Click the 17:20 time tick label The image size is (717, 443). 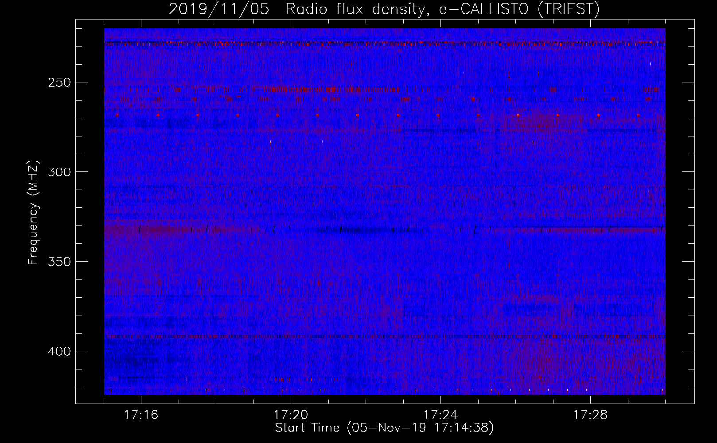pos(291,415)
